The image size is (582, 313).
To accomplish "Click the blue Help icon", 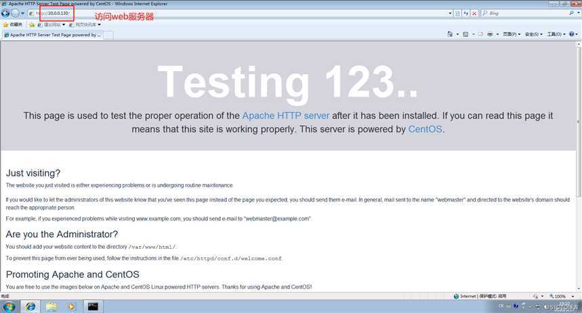I will [x=572, y=34].
